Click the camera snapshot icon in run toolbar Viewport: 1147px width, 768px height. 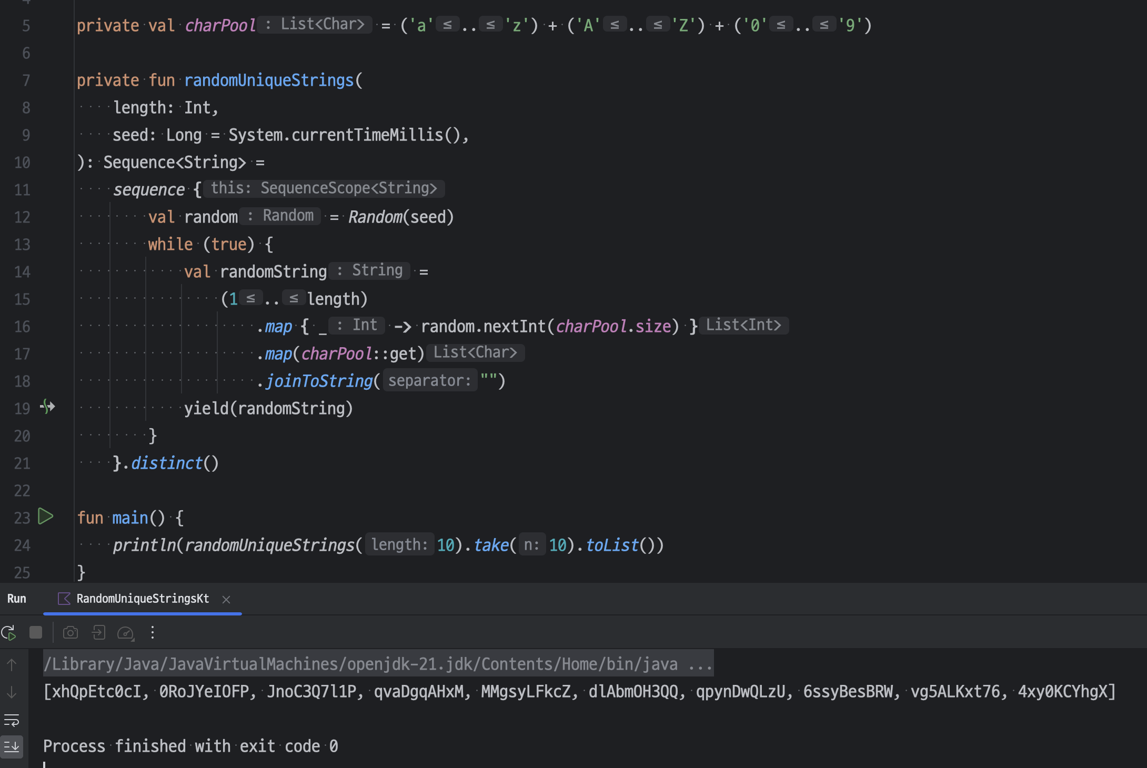pyautogui.click(x=71, y=632)
